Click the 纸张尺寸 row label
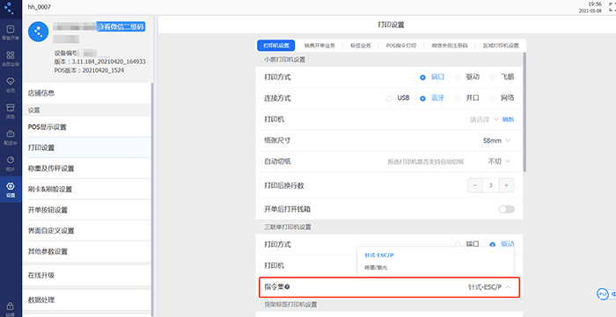 pyautogui.click(x=277, y=140)
